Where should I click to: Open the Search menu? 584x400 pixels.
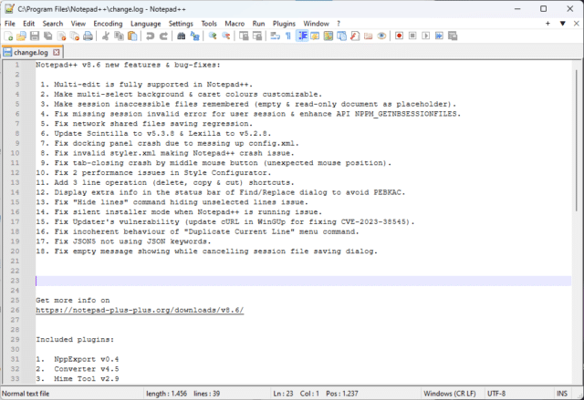coord(53,24)
